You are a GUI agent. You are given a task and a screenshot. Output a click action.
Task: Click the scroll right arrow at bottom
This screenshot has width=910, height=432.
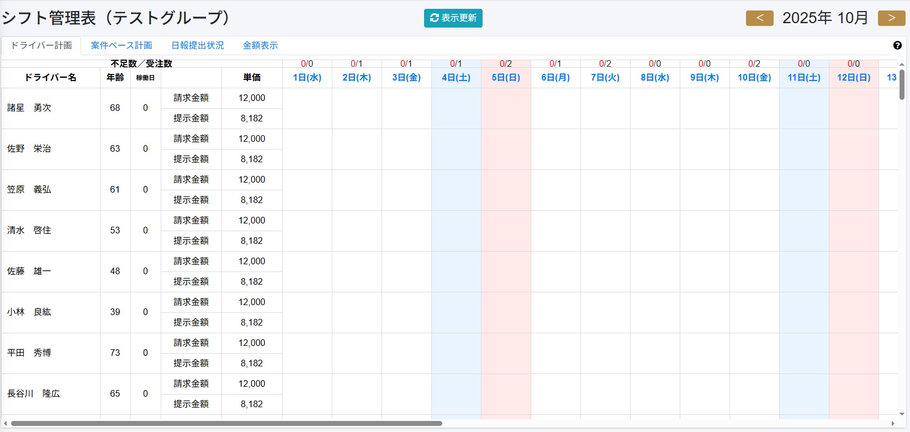point(893,424)
